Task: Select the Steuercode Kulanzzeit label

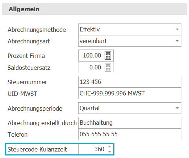Action: 37,149
